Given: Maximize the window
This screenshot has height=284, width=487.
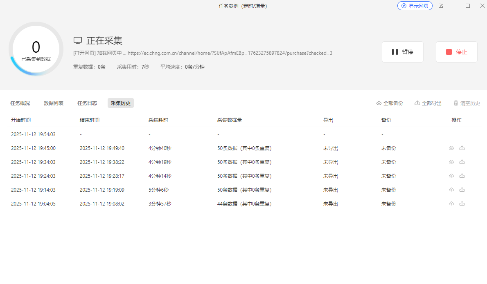Looking at the screenshot, I should tap(468, 6).
